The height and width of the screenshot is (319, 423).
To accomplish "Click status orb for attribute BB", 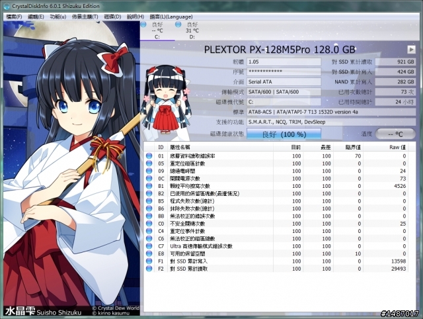I will tap(149, 216).
